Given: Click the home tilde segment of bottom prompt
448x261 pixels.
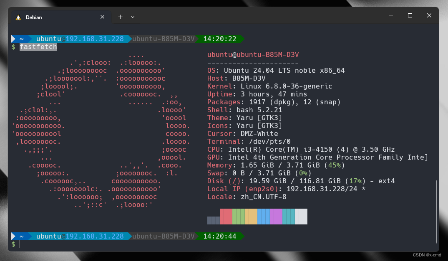Looking at the screenshot, I should (x=21, y=236).
